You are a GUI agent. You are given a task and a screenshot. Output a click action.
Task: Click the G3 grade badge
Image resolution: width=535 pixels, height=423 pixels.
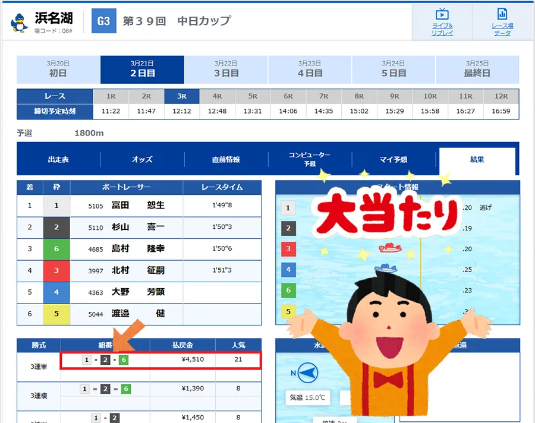[103, 21]
